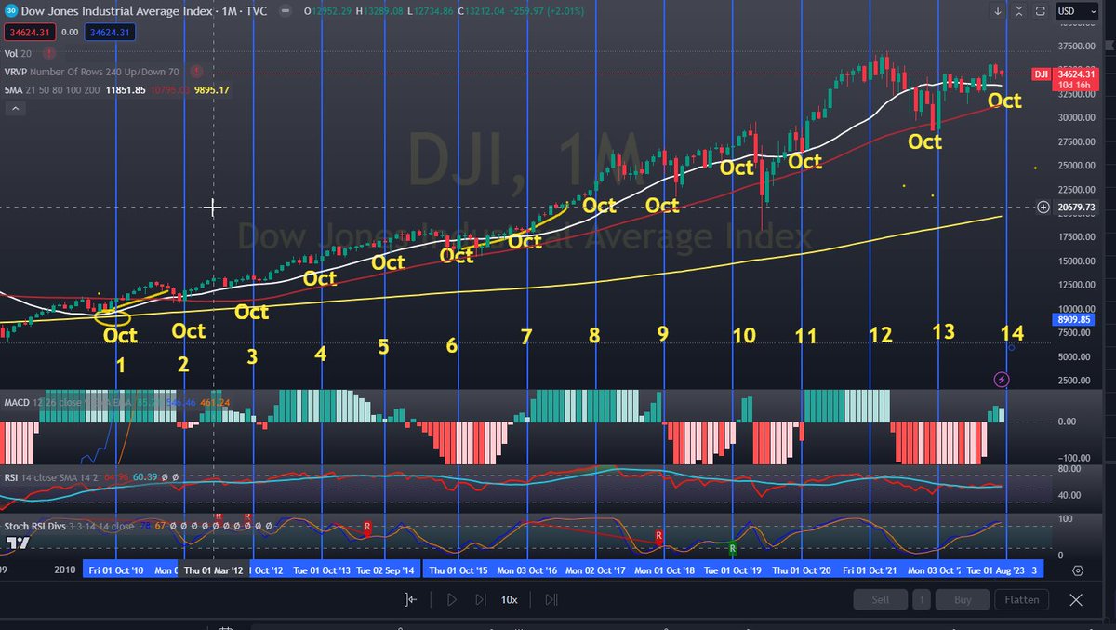Click the blue buy price 34624.31 box

(112, 33)
